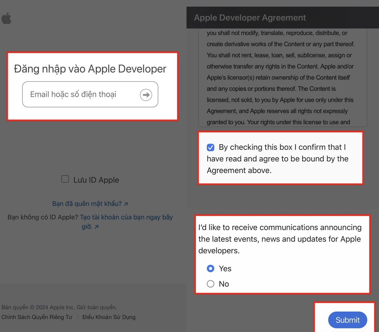Click the "Apple Developer Agreement" header title

(x=250, y=18)
